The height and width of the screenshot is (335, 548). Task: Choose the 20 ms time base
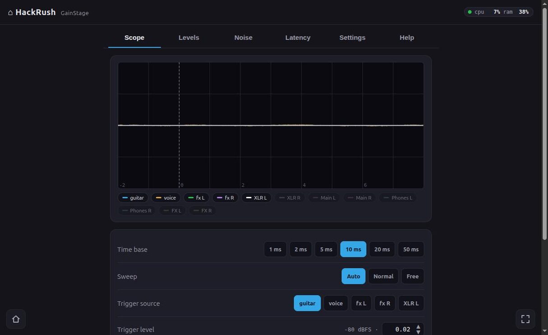click(x=382, y=249)
